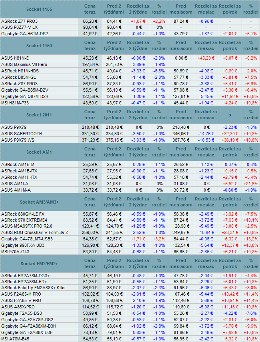
Task: Select Gigabyte GA-F2A78M-DS2 product name
Action: pos(27,320)
